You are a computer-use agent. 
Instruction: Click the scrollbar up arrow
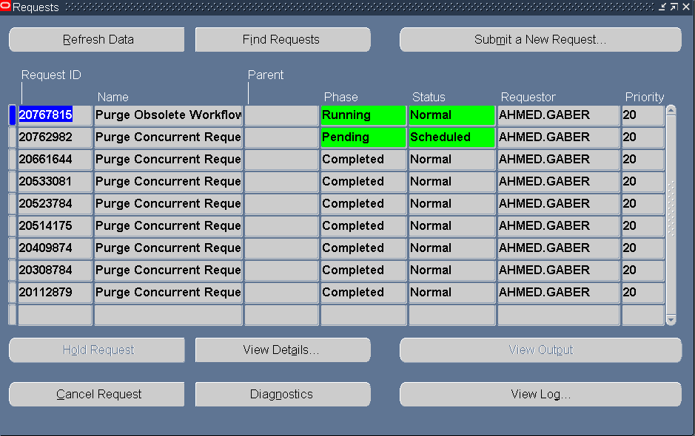[671, 109]
